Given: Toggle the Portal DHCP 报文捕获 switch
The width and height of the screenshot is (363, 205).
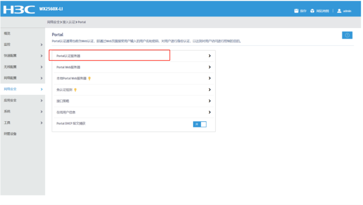Looking at the screenshot, I should pyautogui.click(x=199, y=124).
